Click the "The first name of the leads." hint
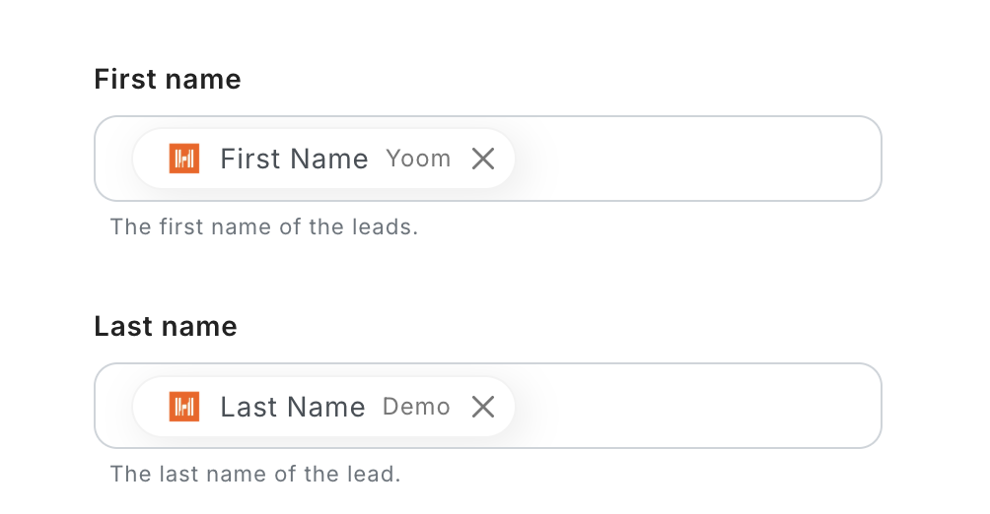 [264, 226]
